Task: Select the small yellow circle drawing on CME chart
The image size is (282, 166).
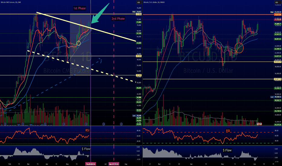Action: pyautogui.click(x=78, y=43)
